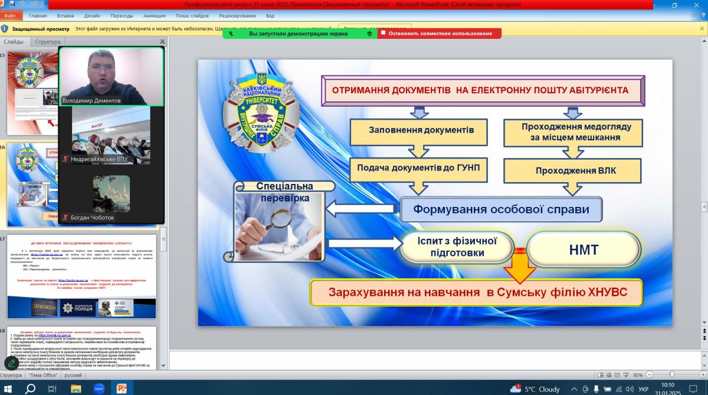708x395 pixels.
Task: Select slide 17 thumbnail in slides pane
Action: [x=81, y=277]
